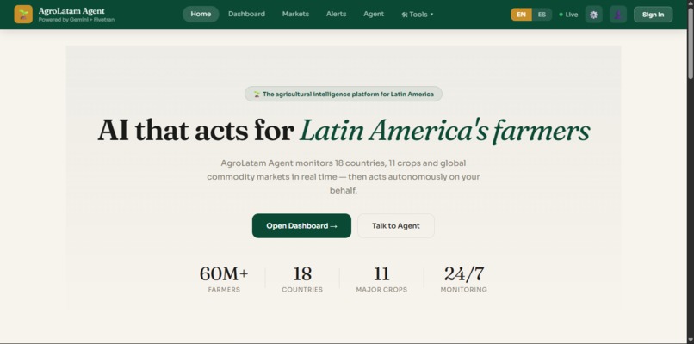Open the Agent nav item
Screen dimensions: 694x344
[374, 14]
